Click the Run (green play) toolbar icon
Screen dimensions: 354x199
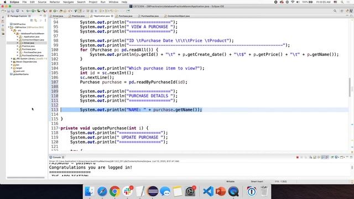pos(33,11)
